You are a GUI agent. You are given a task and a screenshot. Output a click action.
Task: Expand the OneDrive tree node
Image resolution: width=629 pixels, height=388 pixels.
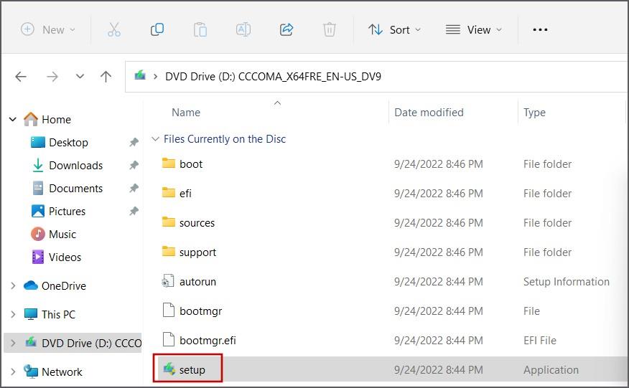(13, 285)
